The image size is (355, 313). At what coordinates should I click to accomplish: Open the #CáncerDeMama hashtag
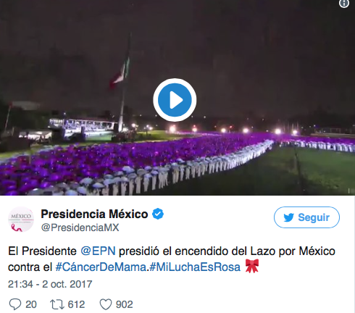101,267
